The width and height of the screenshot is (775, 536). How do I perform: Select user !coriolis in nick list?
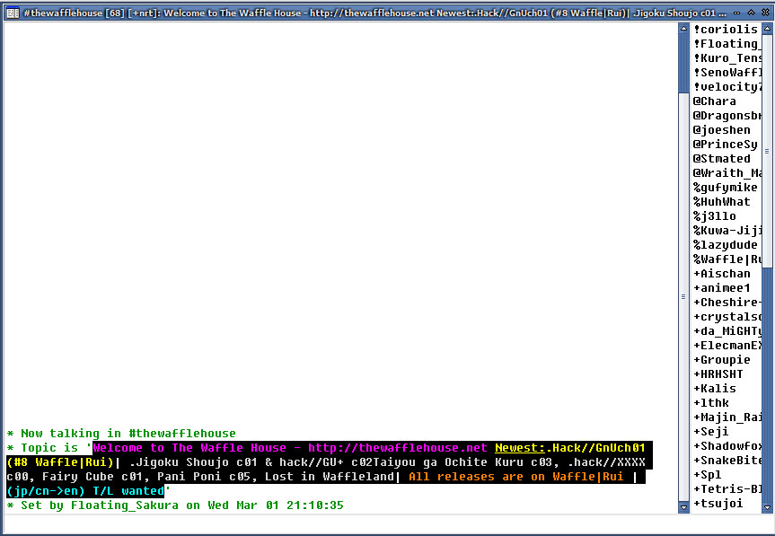(727, 30)
